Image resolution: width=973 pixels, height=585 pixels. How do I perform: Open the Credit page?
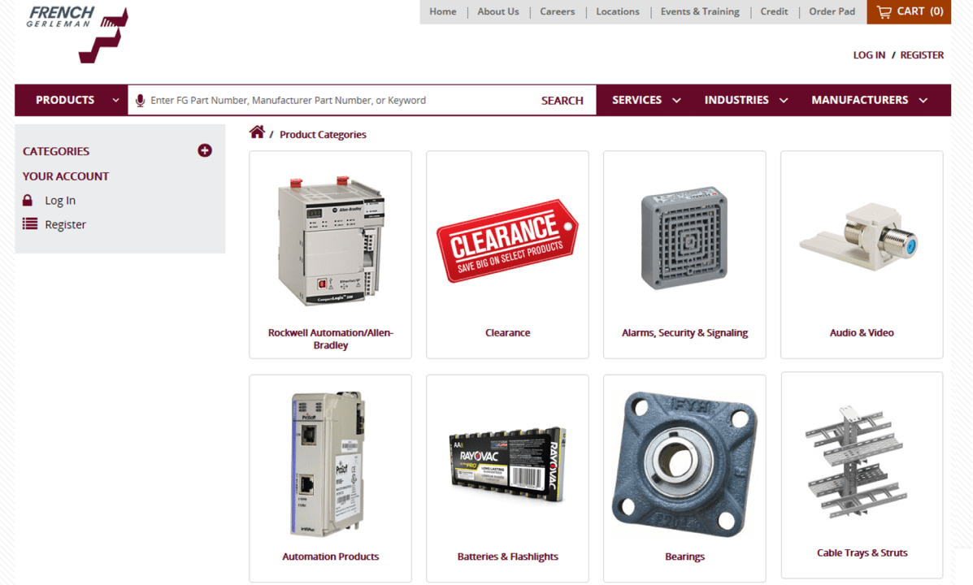774,12
